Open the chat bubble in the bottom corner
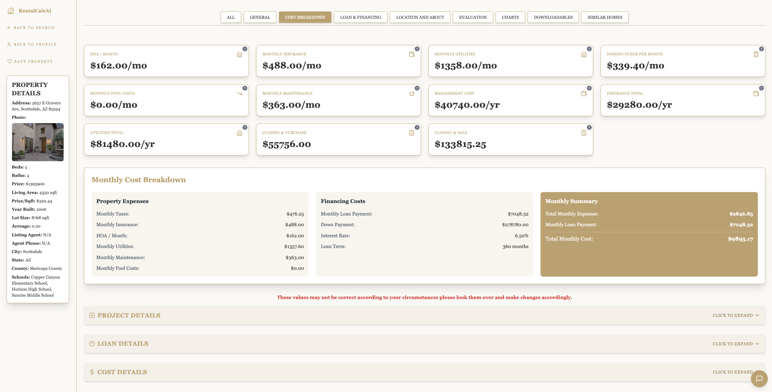The height and width of the screenshot is (392, 772). tap(759, 379)
